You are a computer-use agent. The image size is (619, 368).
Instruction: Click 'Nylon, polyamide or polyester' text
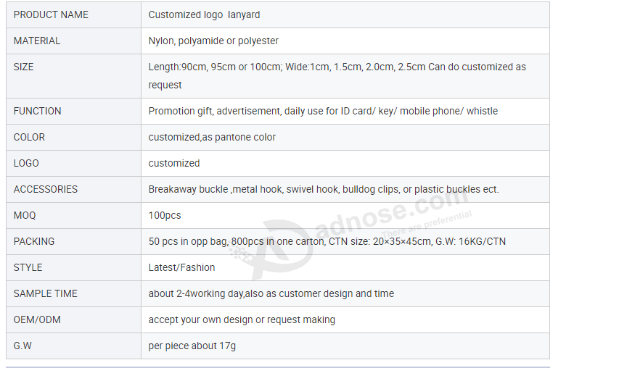[213, 41]
